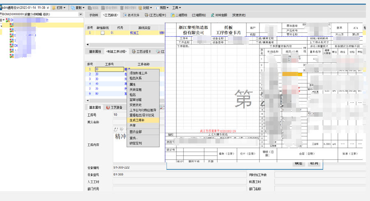Click the 工艺装备 magnet icon tab
Image resolution: width=370 pixels, height=201 pixels.
[108, 107]
